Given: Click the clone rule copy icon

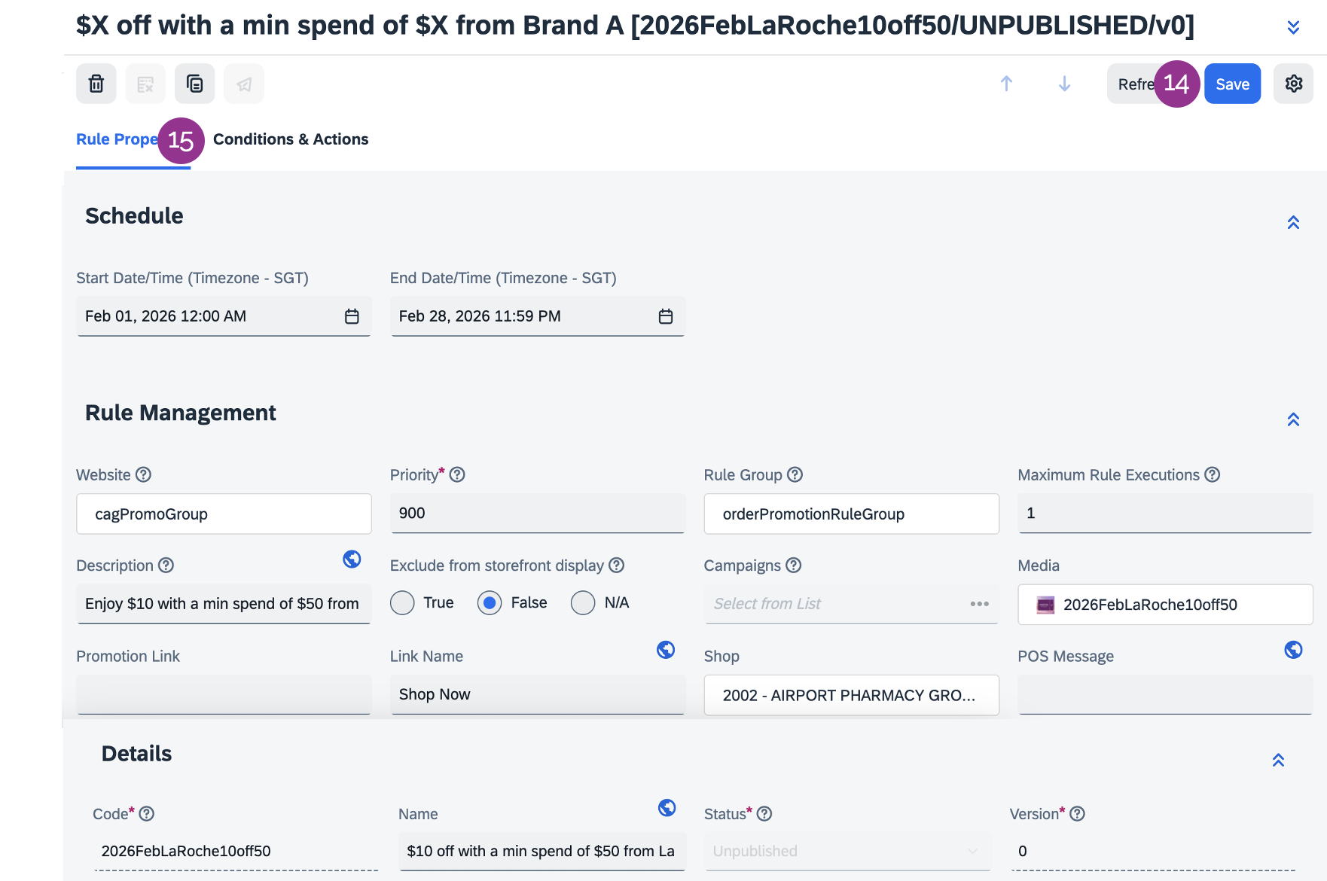Looking at the screenshot, I should coord(194,84).
